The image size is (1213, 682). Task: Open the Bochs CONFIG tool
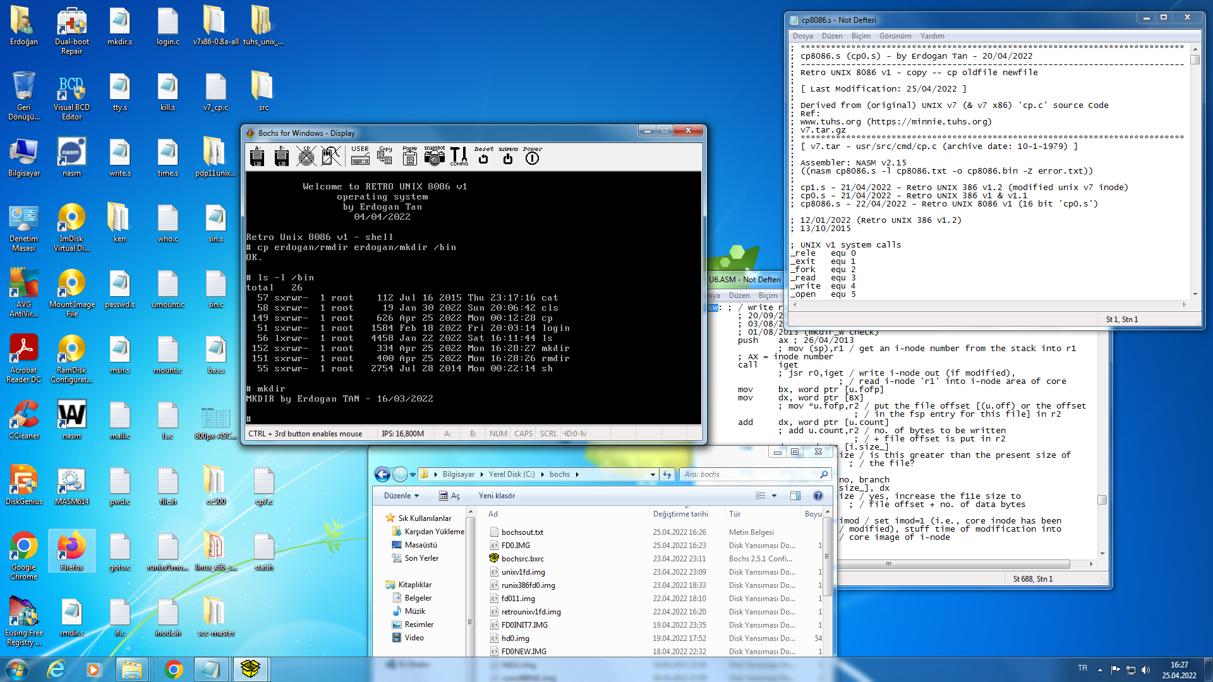[459, 156]
